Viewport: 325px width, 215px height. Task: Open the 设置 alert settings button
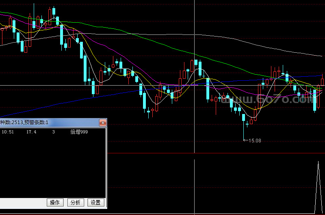point(95,202)
